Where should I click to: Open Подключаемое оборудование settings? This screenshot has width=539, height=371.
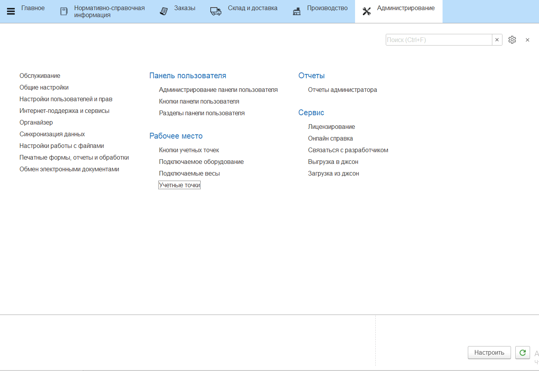point(201,162)
